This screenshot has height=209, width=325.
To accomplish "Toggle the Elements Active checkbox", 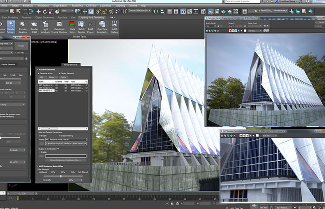I will 38,73.
